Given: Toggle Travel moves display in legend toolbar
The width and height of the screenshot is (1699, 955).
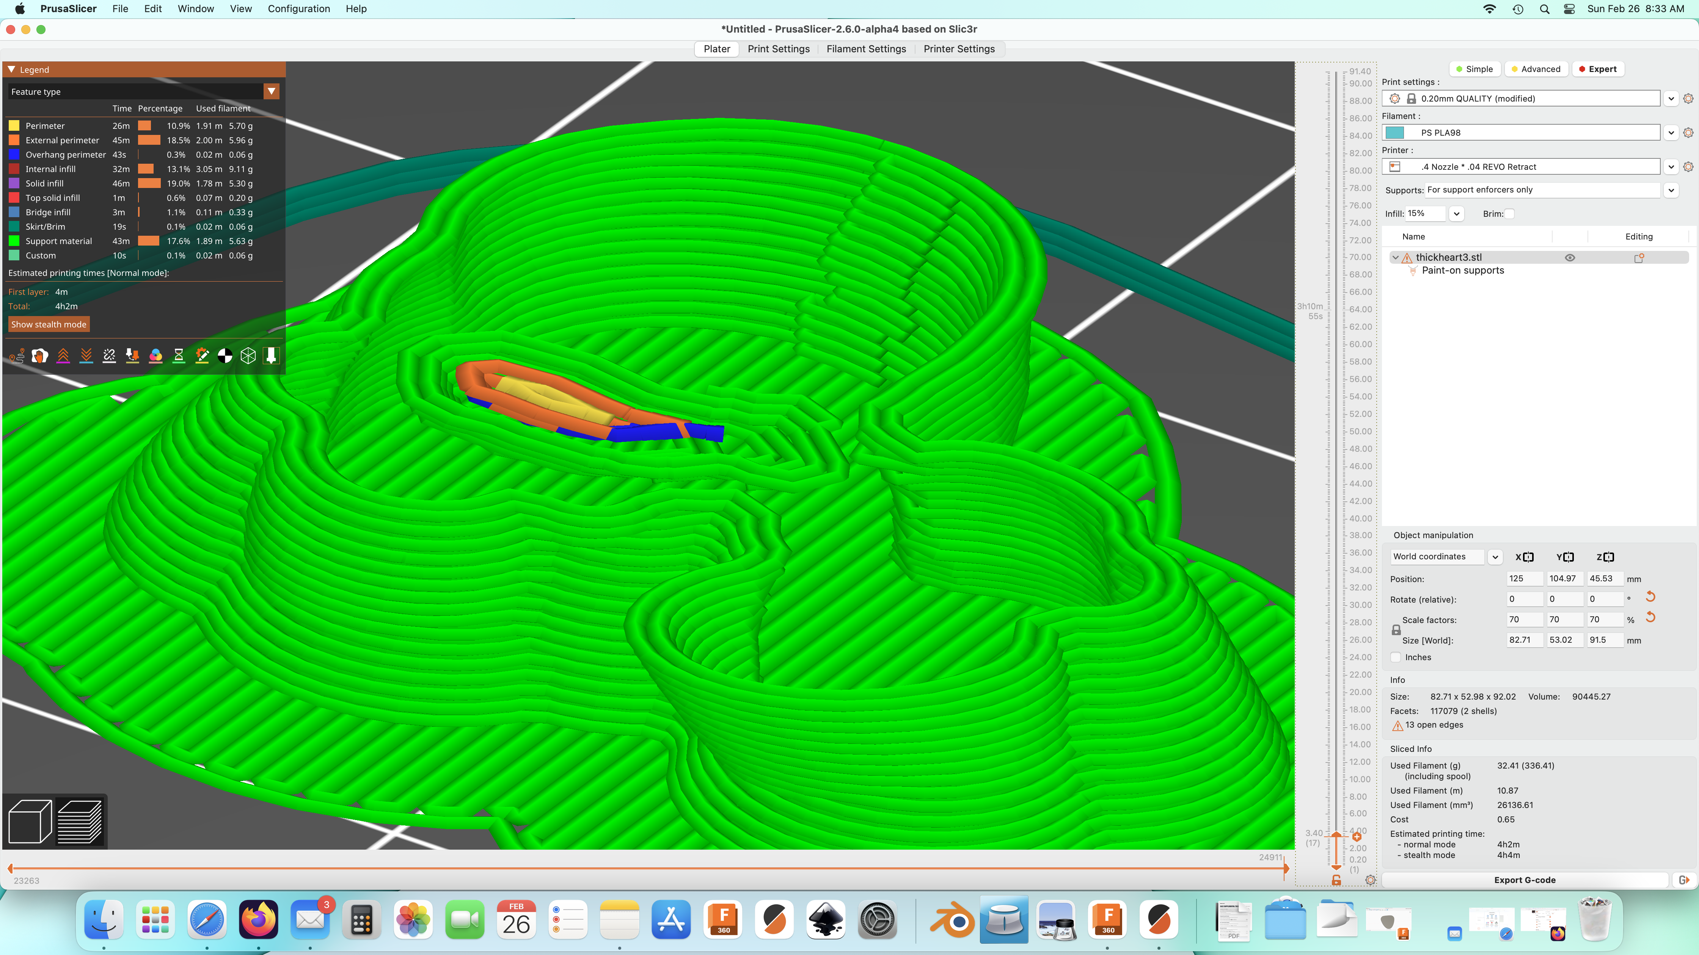Looking at the screenshot, I should 17,356.
